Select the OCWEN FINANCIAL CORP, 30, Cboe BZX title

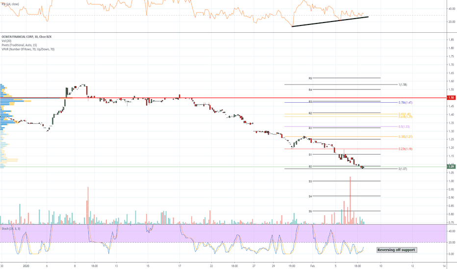26,37
